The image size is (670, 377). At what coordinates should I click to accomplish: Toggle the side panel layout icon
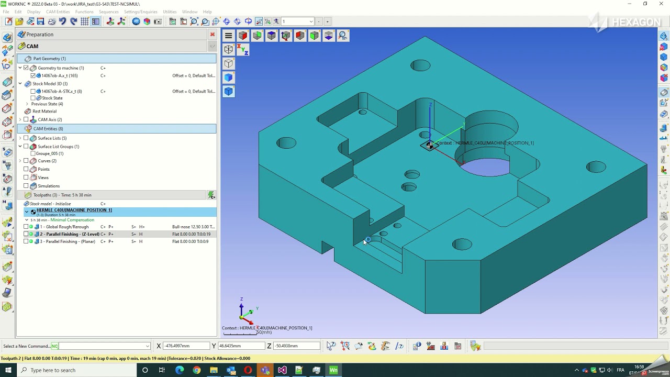[x=96, y=21]
